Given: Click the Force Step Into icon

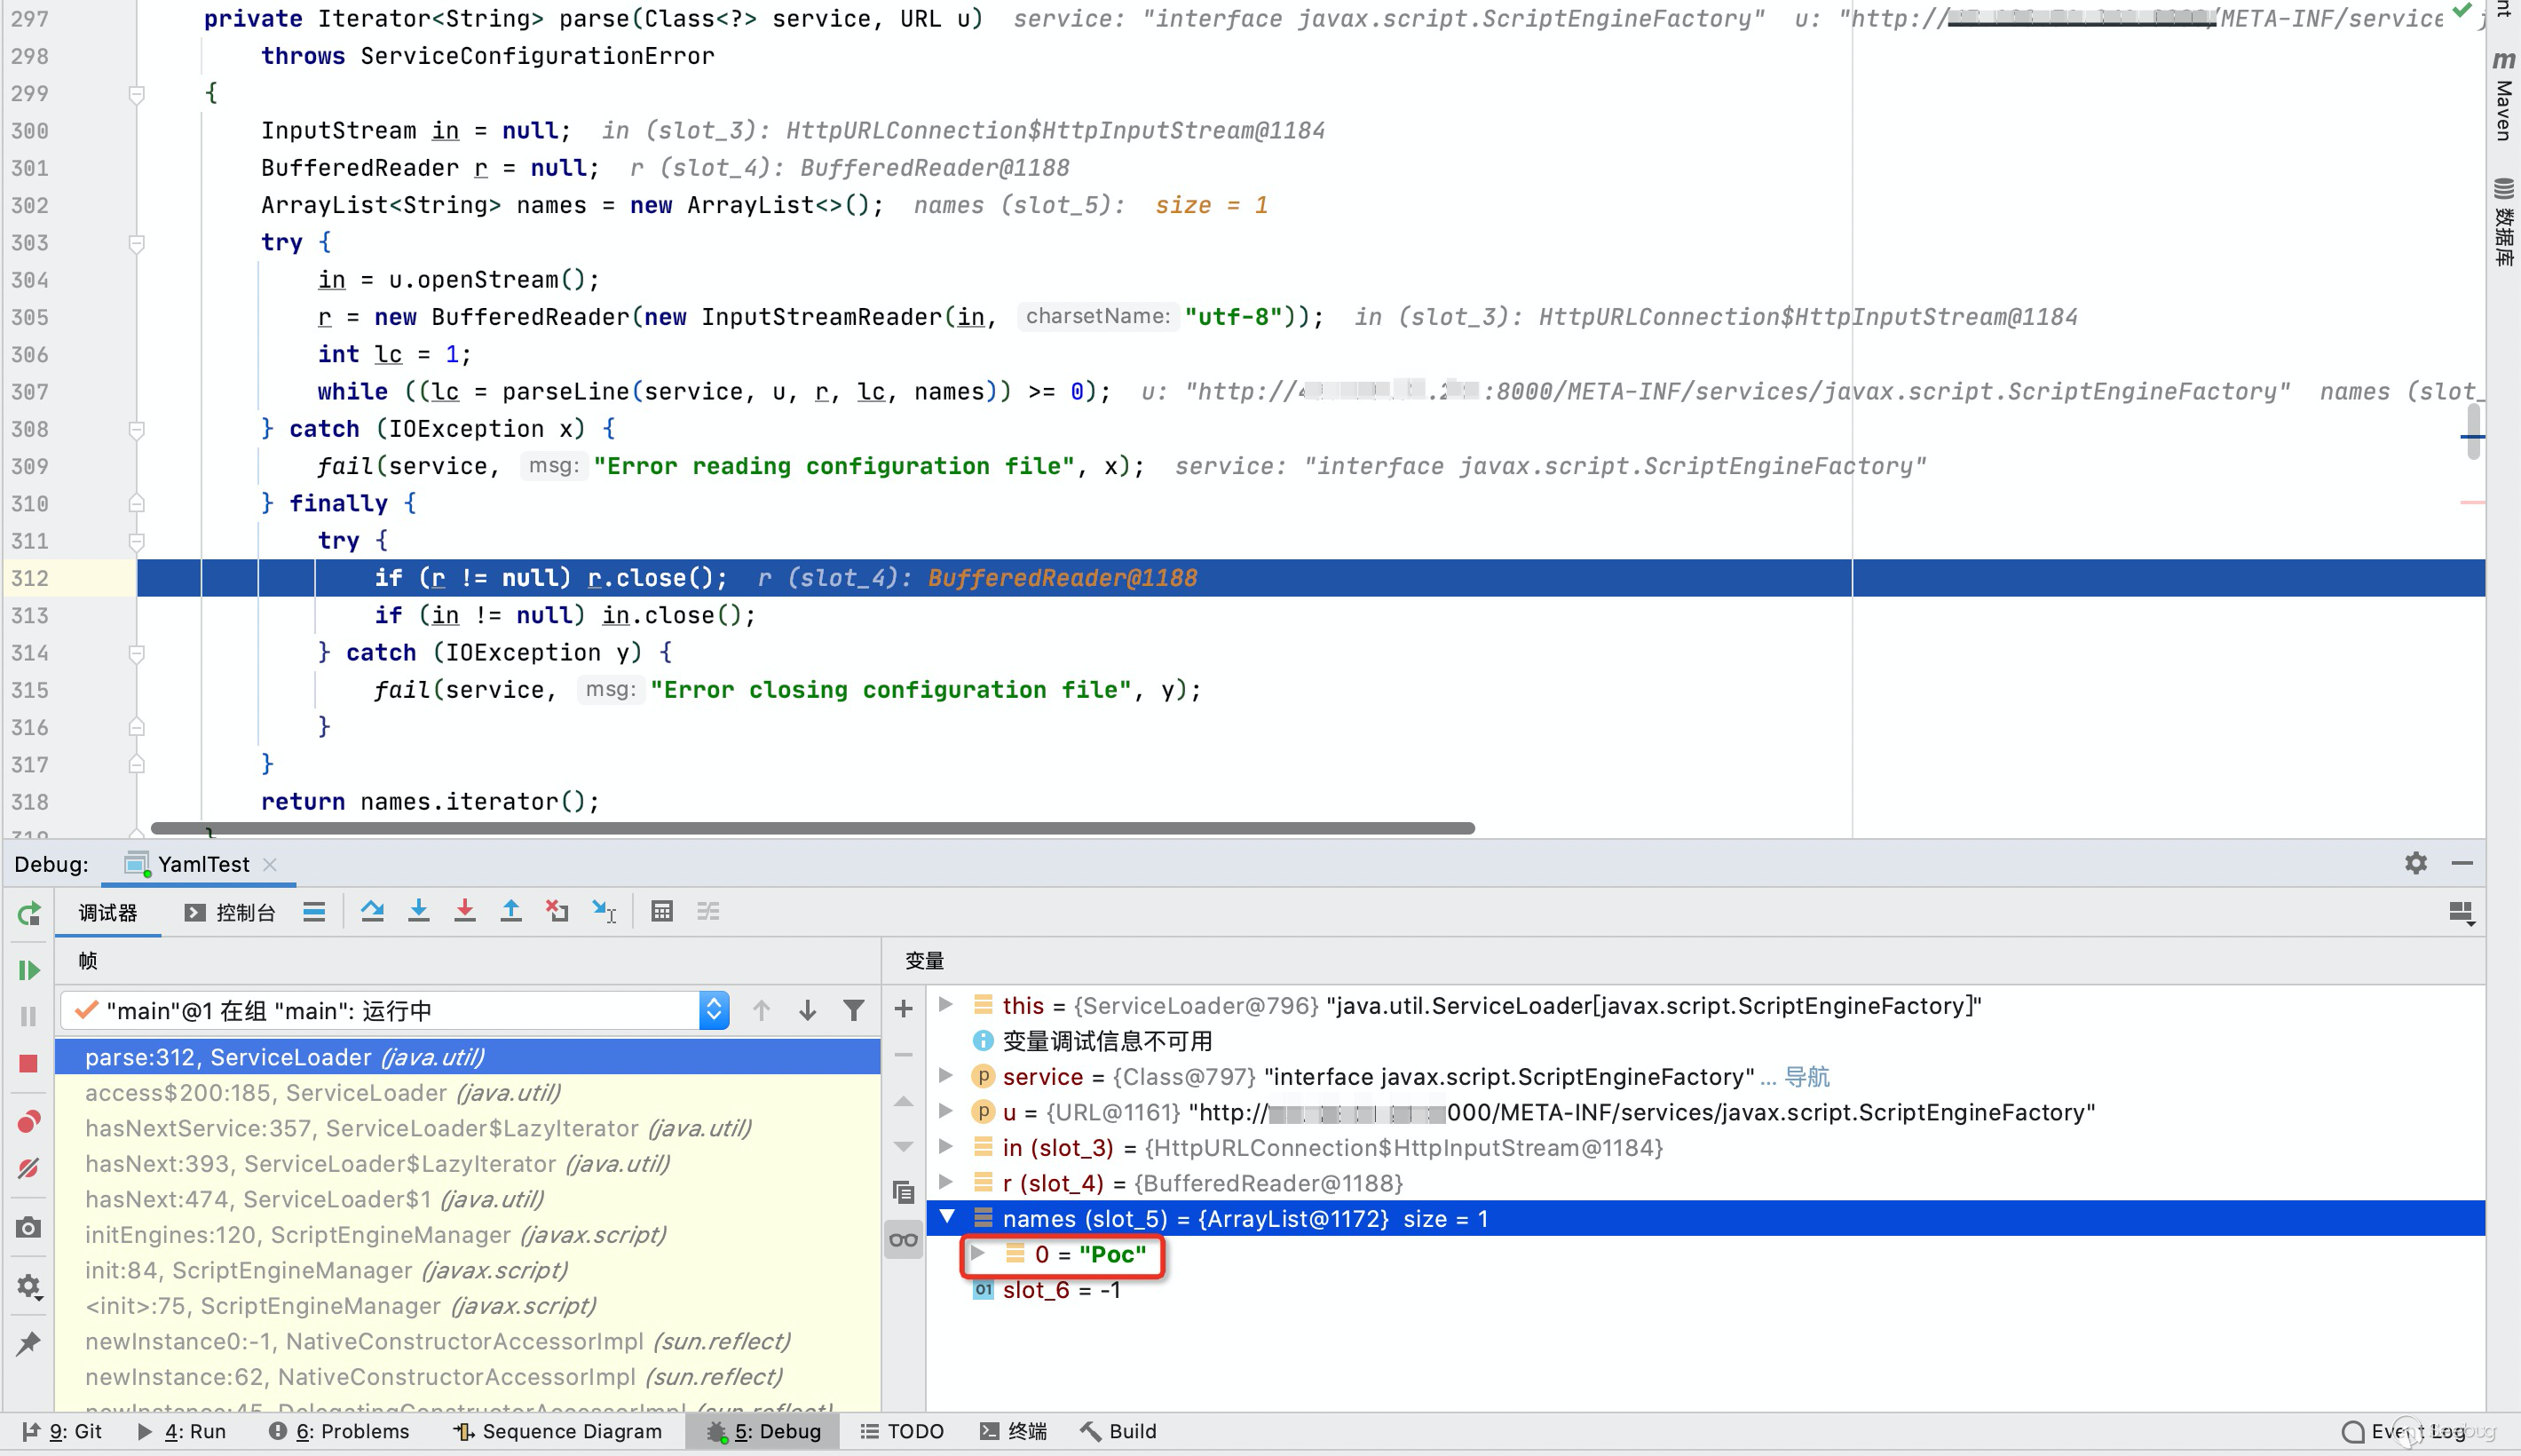Looking at the screenshot, I should coord(465,911).
